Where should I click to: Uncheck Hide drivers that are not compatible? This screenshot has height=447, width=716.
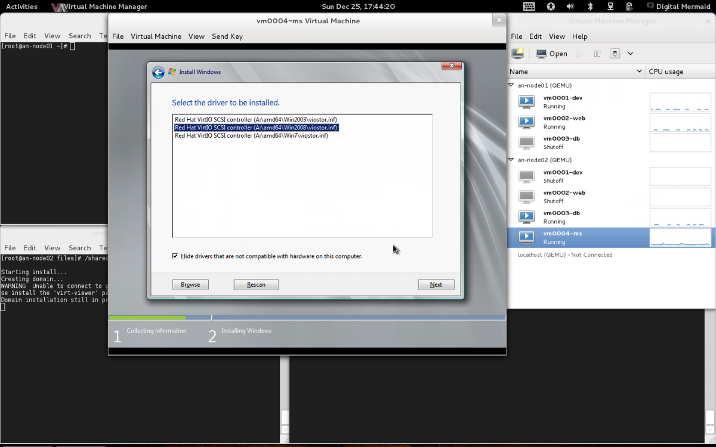175,256
